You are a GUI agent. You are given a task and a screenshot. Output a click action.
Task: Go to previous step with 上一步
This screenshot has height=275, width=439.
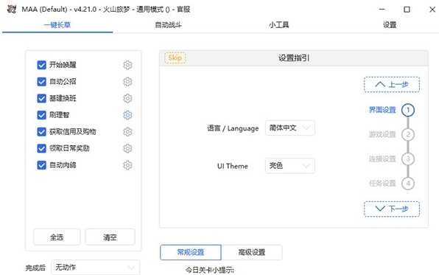tap(392, 84)
